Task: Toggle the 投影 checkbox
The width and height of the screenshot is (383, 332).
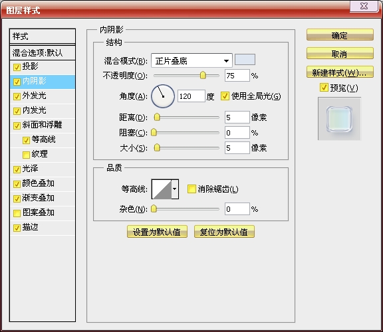Action: click(17, 67)
